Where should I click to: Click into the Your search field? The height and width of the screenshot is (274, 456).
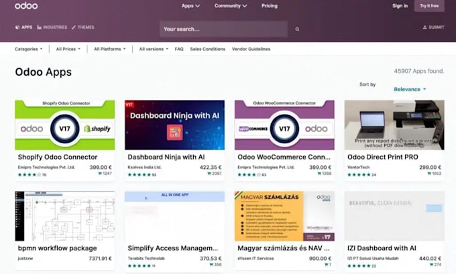point(223,29)
